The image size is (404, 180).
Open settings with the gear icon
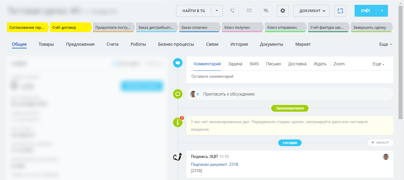[x=283, y=11]
